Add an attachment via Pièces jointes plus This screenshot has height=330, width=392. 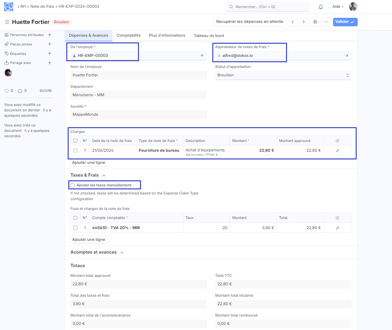coord(49,44)
